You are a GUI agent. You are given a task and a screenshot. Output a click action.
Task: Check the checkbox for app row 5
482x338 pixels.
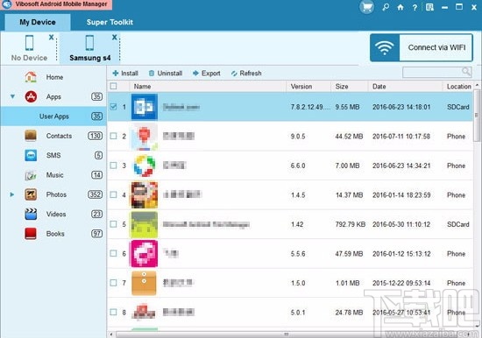point(113,224)
